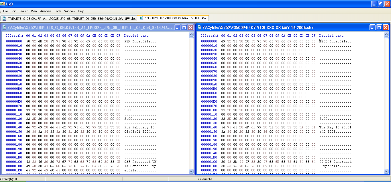This screenshot has width=391, height=182.
Task: Minimize the S3500P40 child window
Action: coord(372,28)
